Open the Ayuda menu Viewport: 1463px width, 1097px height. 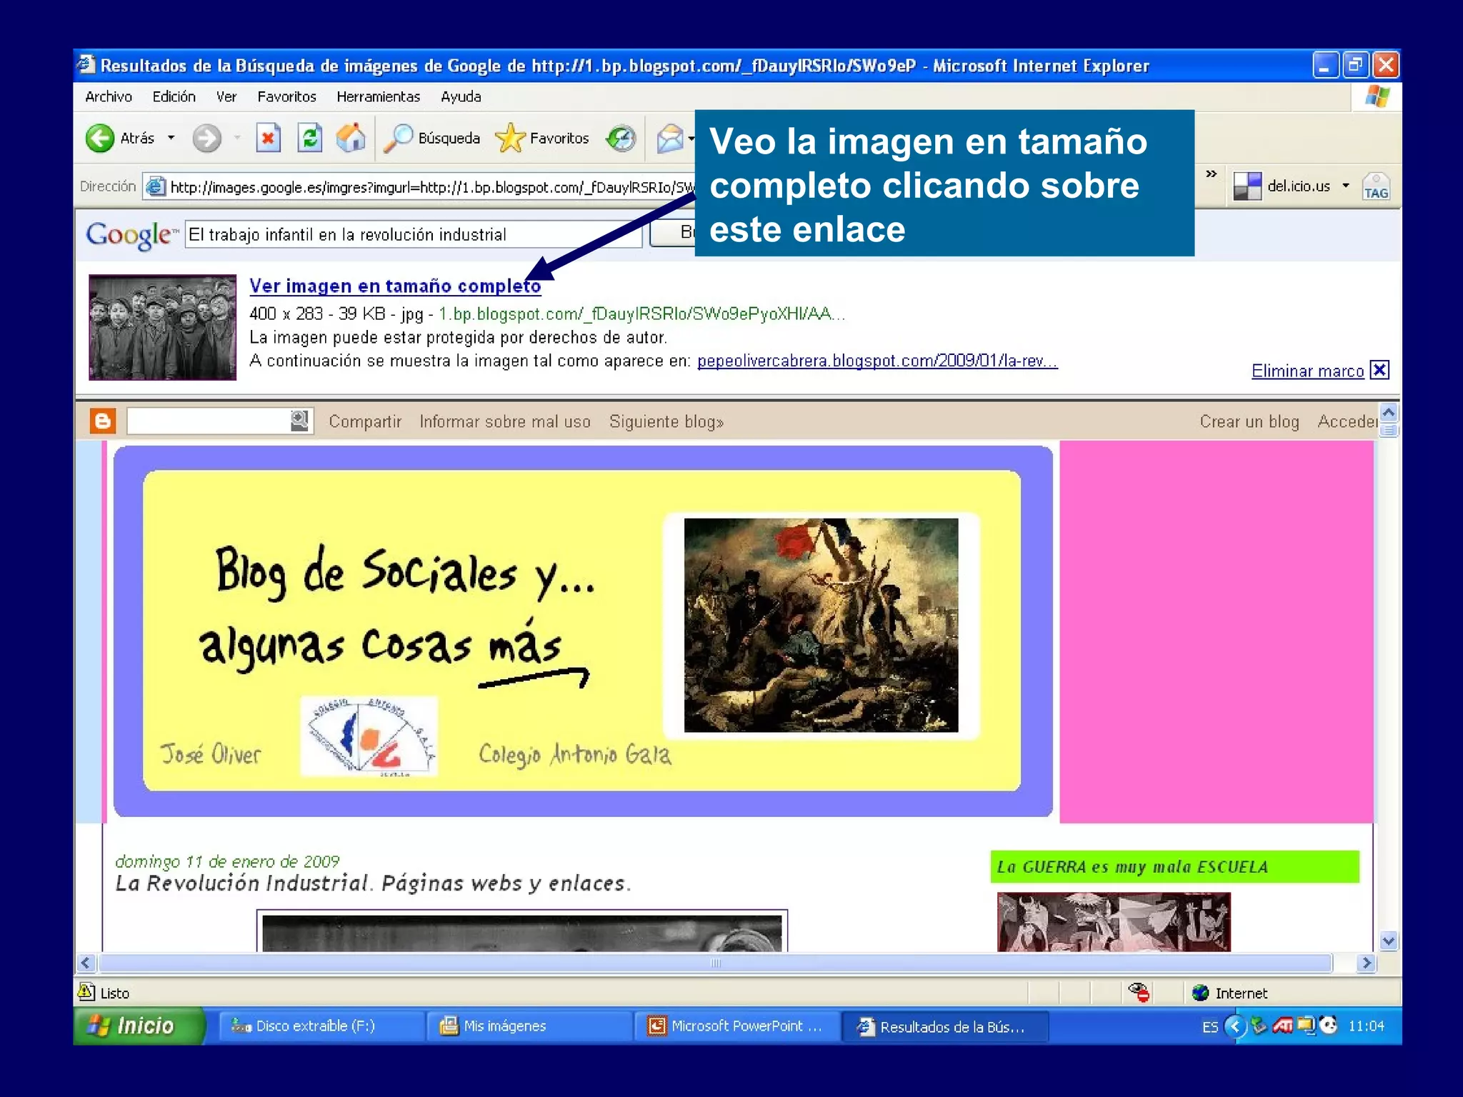[461, 96]
